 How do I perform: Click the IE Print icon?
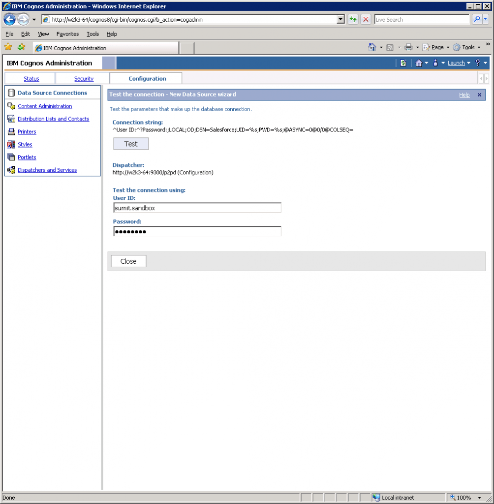[408, 47]
